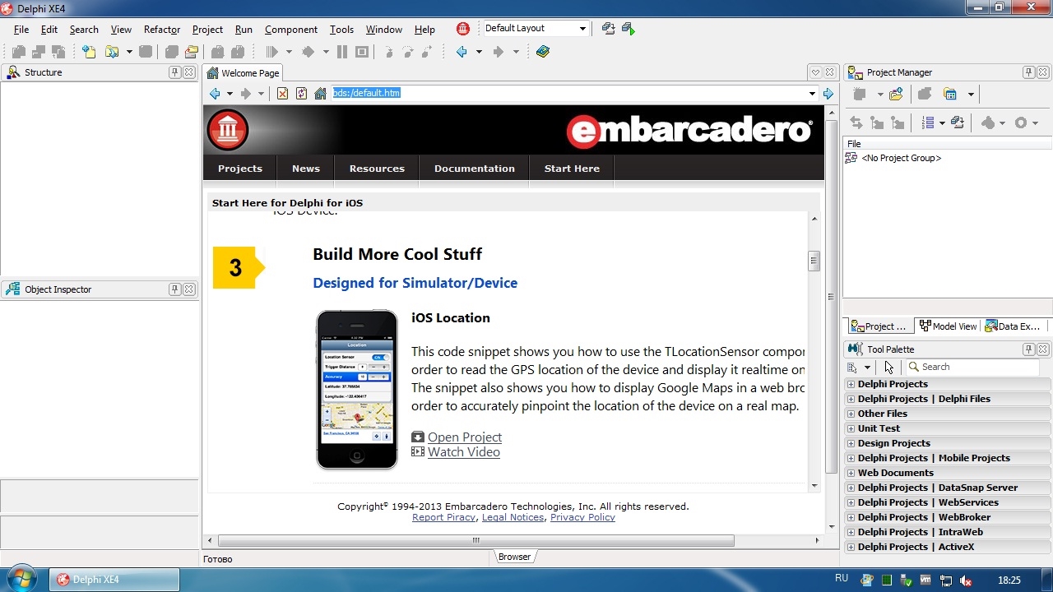The image size is (1053, 592).
Task: Click the Open File folder icon
Action: [x=110, y=52]
